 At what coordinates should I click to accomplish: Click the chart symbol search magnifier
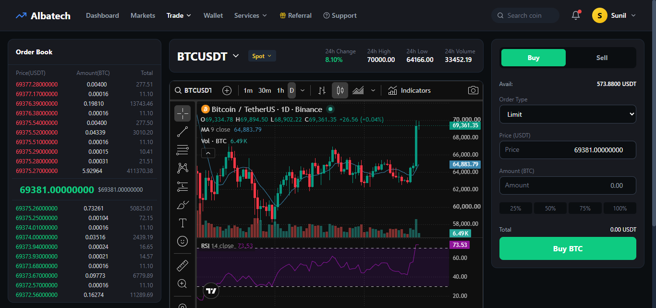pos(178,90)
